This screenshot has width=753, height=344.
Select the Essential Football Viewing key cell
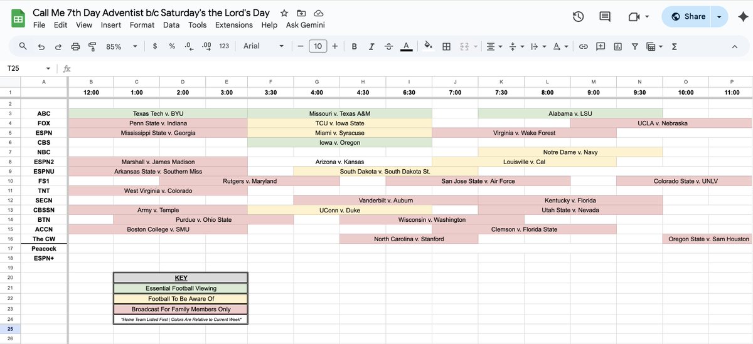pos(181,288)
